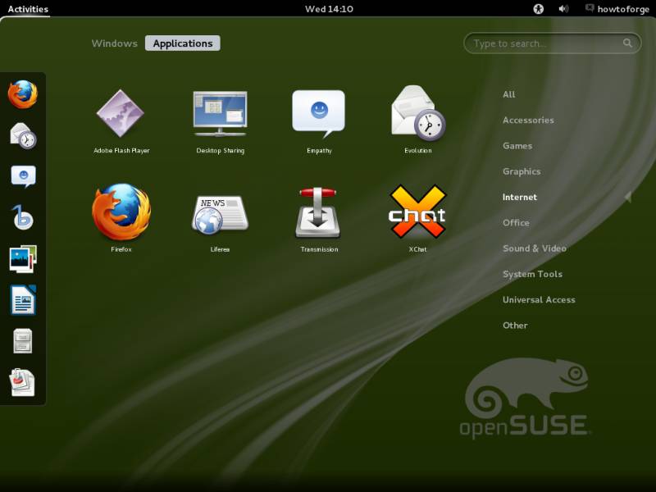Open the Desktop Sharing application
This screenshot has width=656, height=492.
point(220,121)
